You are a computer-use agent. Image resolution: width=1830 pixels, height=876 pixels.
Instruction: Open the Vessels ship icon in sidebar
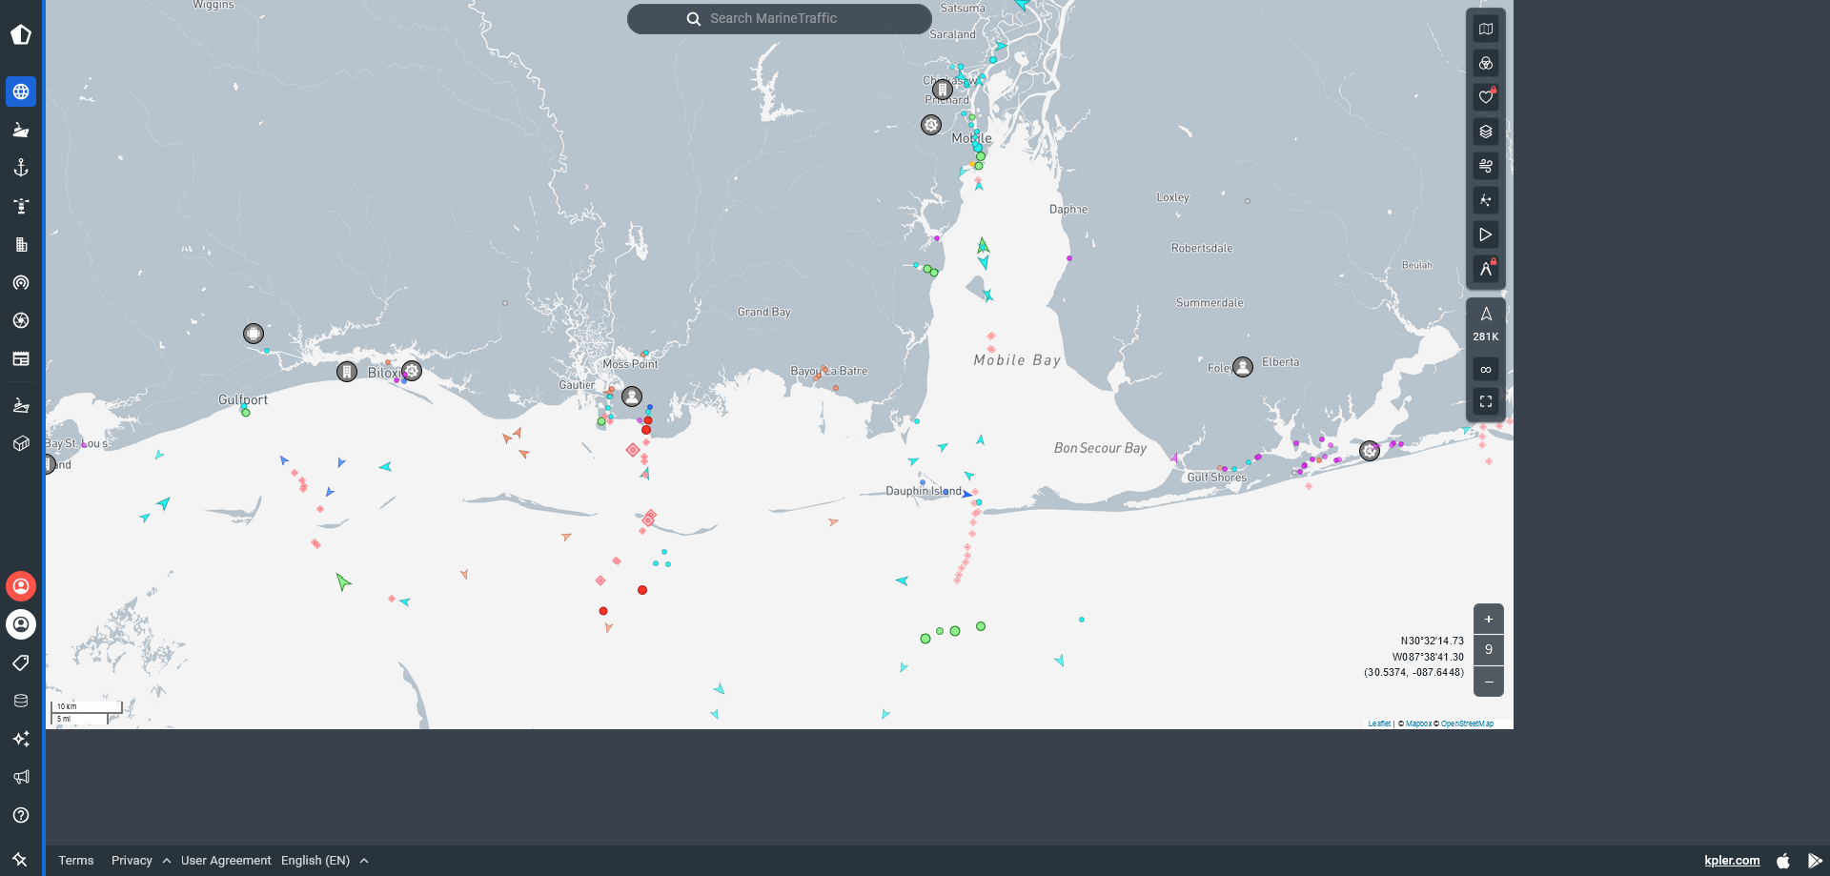pos(21,130)
